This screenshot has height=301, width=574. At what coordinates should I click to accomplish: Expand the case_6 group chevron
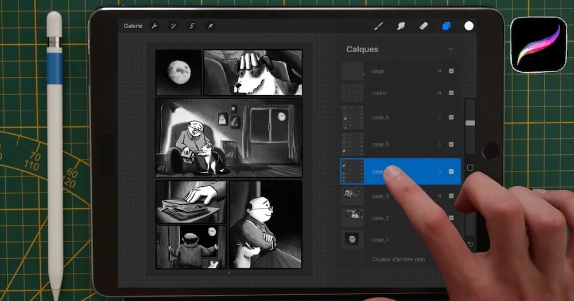[440, 118]
